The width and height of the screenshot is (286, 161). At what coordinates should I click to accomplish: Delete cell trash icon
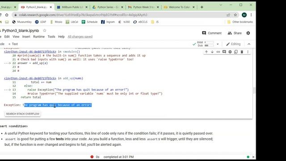[x=242, y=52]
